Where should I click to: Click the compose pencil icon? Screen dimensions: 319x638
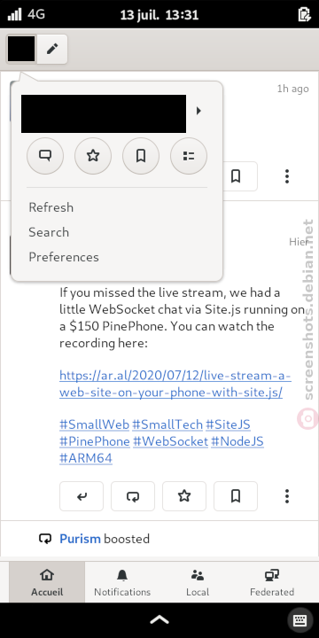(x=52, y=50)
